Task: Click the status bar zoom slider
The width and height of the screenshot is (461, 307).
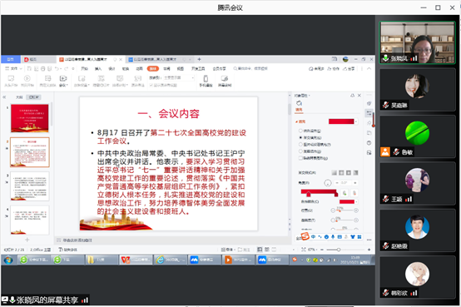Action: coord(345,250)
